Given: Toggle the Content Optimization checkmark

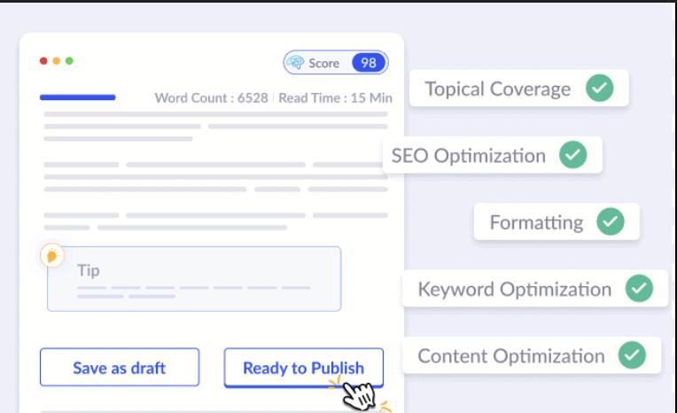Looking at the screenshot, I should (x=632, y=355).
